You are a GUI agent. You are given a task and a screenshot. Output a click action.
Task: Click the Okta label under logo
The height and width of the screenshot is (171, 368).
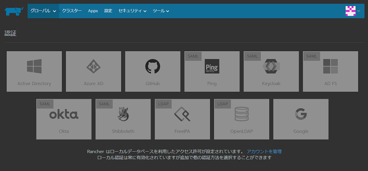(64, 131)
